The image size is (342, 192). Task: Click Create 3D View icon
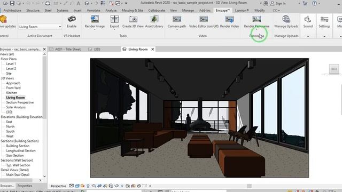133,19
